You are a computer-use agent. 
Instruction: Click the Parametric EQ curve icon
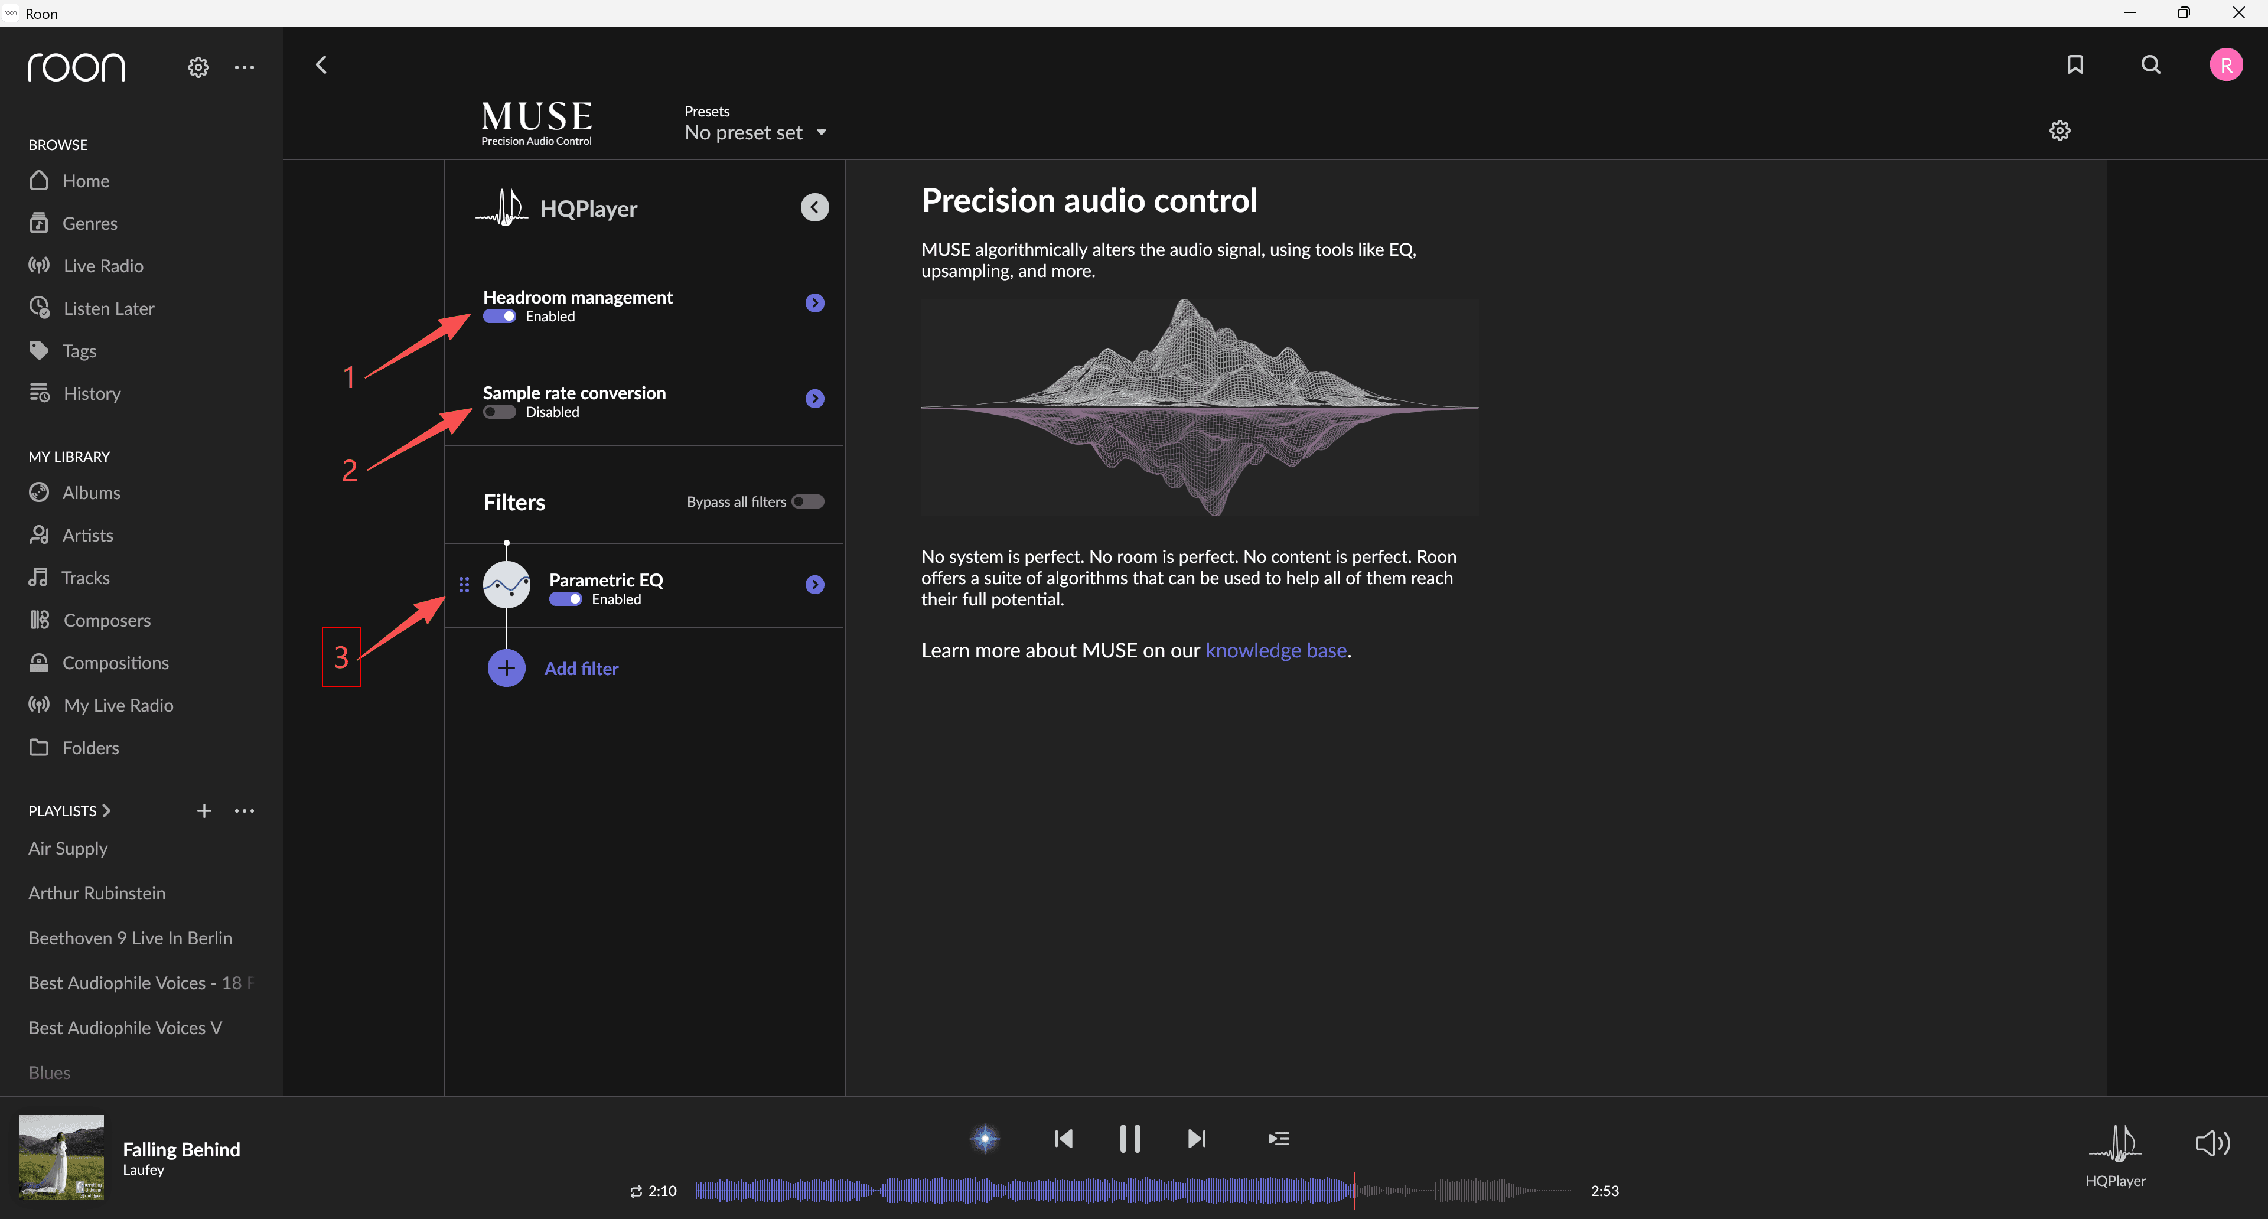(x=506, y=585)
